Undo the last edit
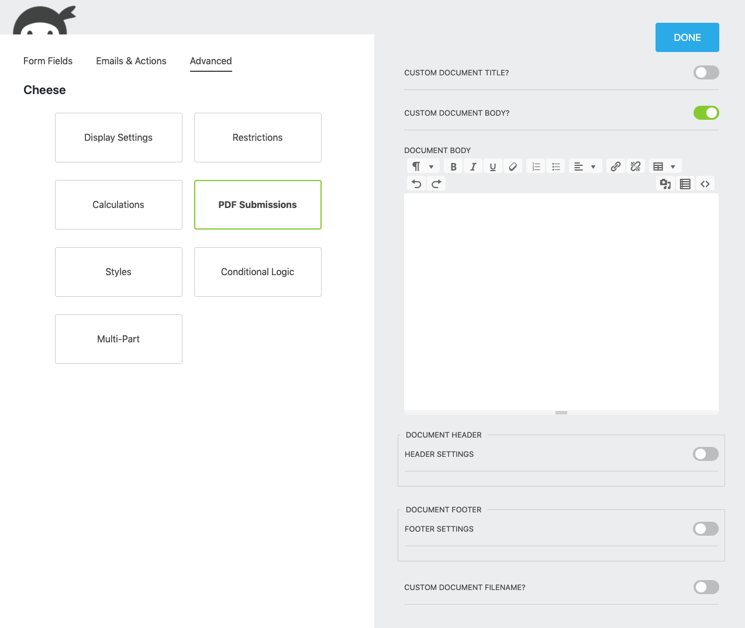Screen dimensions: 745x628 [416, 183]
